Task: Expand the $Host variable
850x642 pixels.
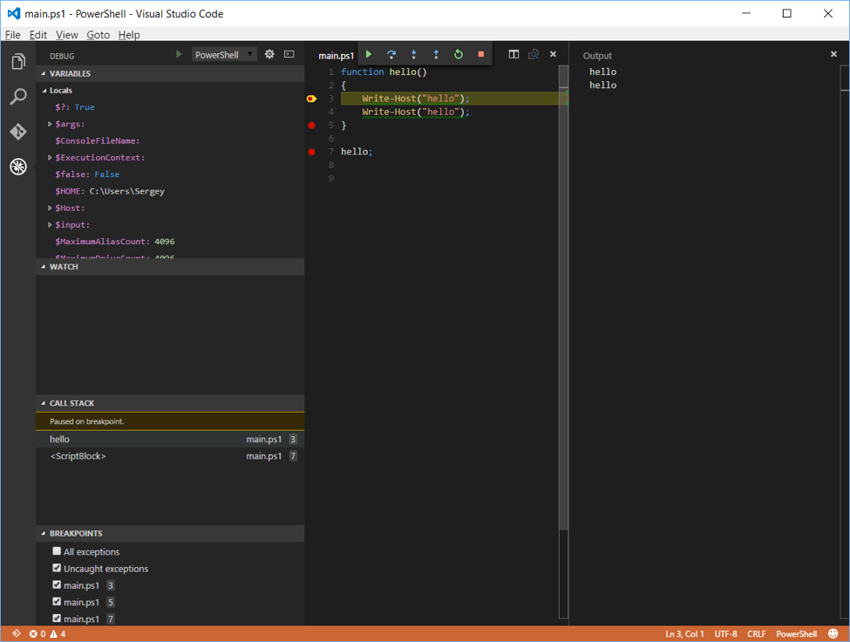Action: (x=50, y=208)
